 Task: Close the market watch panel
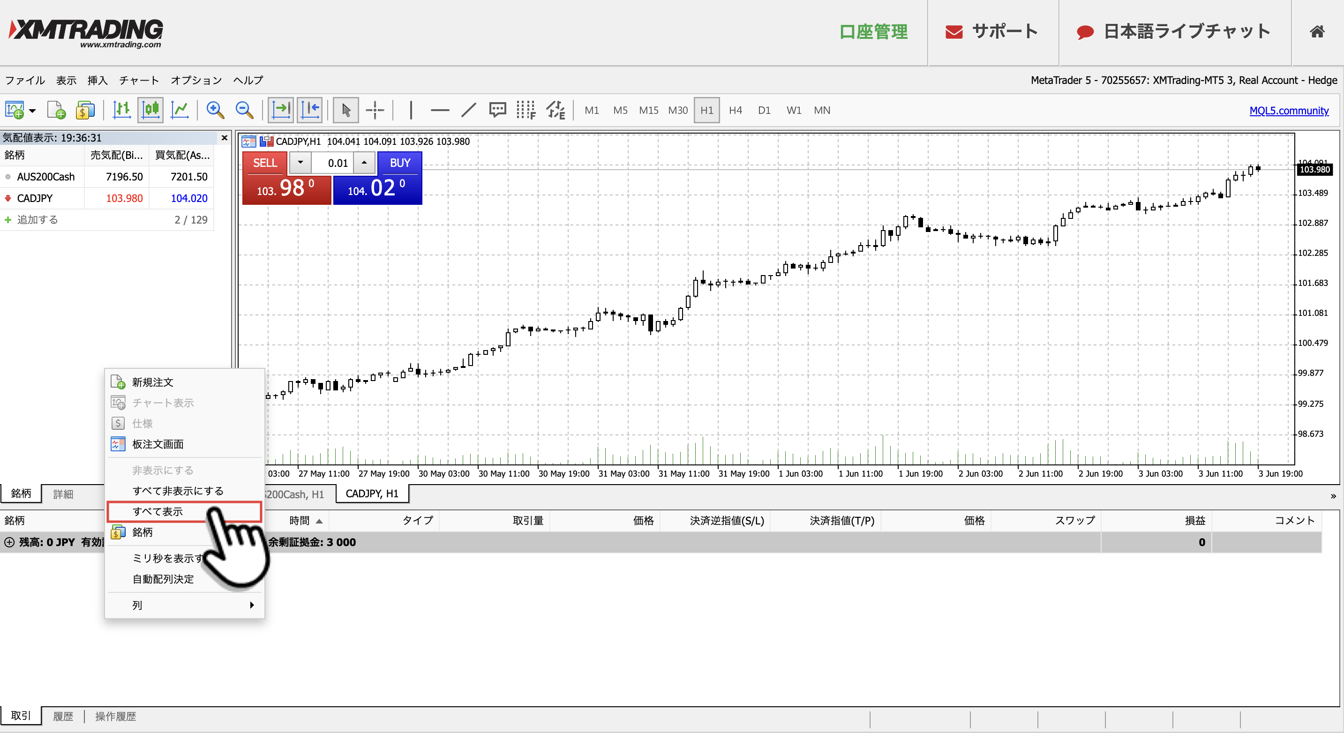click(225, 138)
